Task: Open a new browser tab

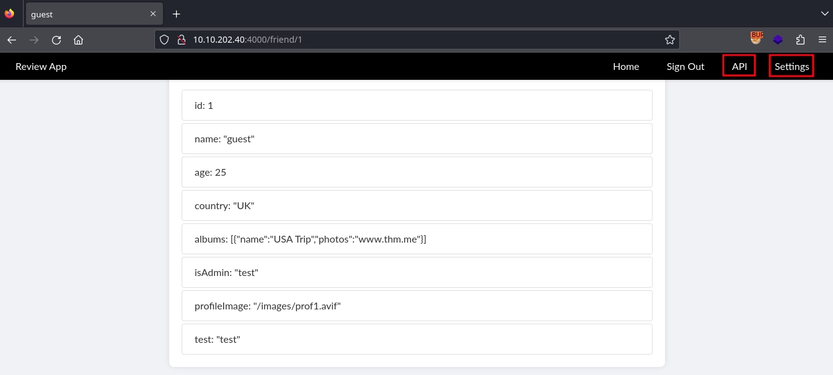Action: point(176,14)
